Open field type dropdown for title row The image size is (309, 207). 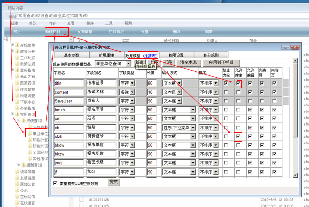coord(132,84)
